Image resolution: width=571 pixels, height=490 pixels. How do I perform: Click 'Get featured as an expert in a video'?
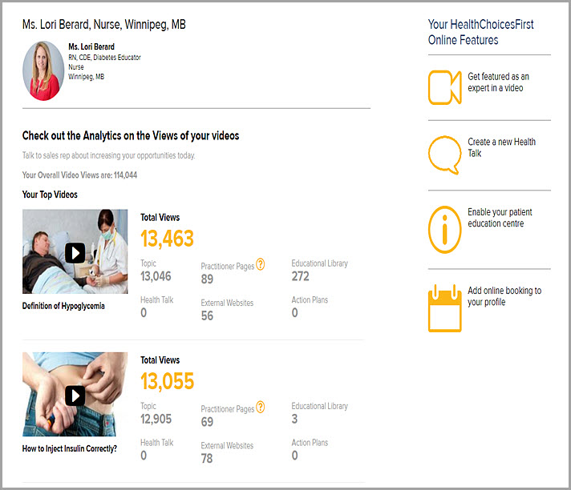click(498, 82)
